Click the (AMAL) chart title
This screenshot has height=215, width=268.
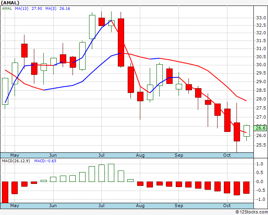[10, 3]
